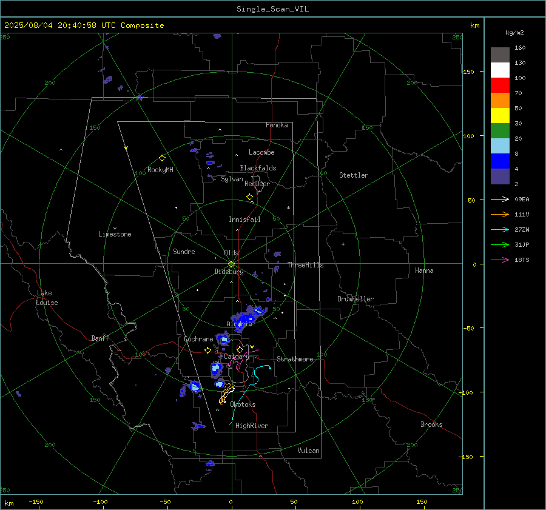Click the Brooks town label
The width and height of the screenshot is (546, 510).
tap(431, 424)
